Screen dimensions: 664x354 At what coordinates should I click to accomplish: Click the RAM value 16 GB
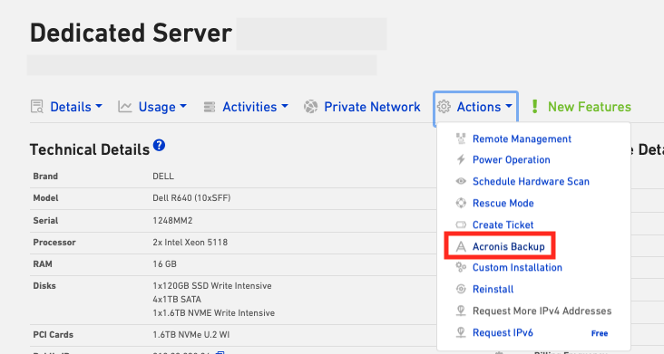click(165, 264)
